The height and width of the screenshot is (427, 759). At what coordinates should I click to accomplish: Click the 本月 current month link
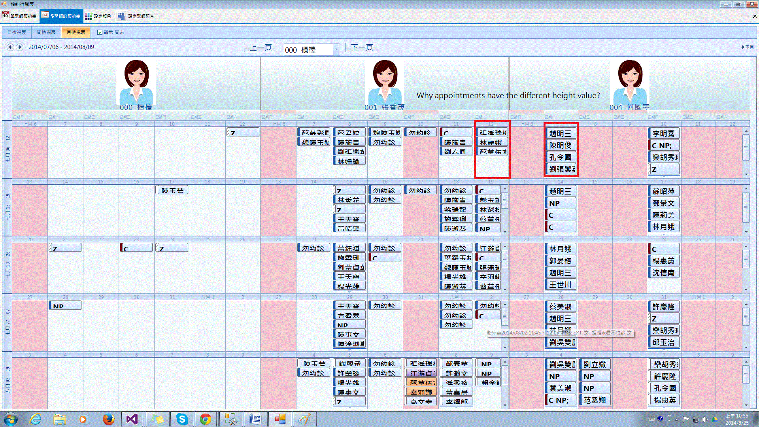(x=747, y=47)
